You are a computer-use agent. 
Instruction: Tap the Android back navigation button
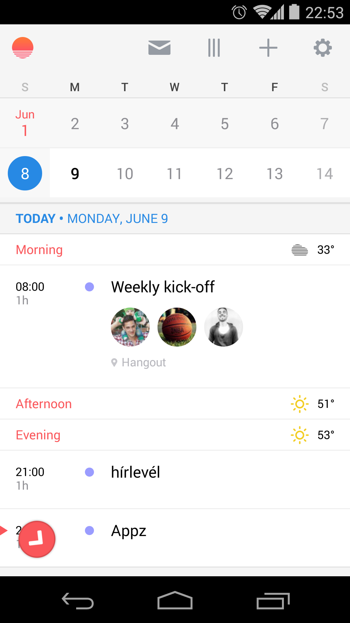78,601
